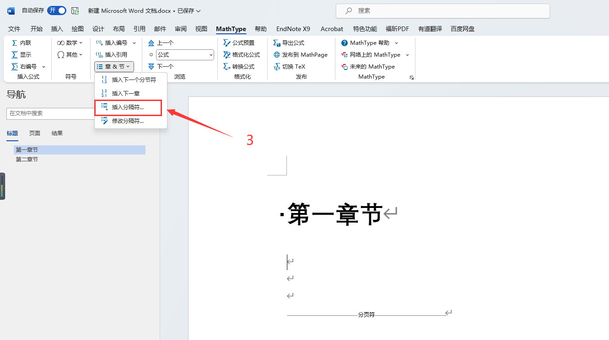Click 转换公式 convert equations
Screen dimensions: 609x340
(x=239, y=66)
